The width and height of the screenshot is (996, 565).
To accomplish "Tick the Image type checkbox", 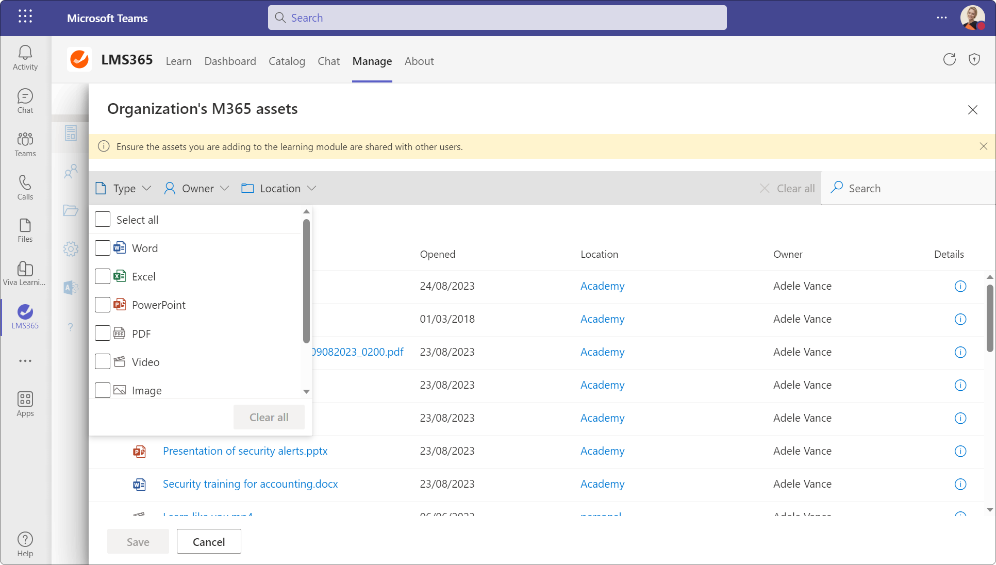I will (103, 390).
